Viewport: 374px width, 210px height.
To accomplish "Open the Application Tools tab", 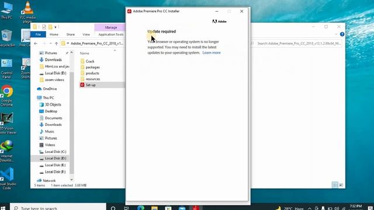I will pyautogui.click(x=111, y=34).
